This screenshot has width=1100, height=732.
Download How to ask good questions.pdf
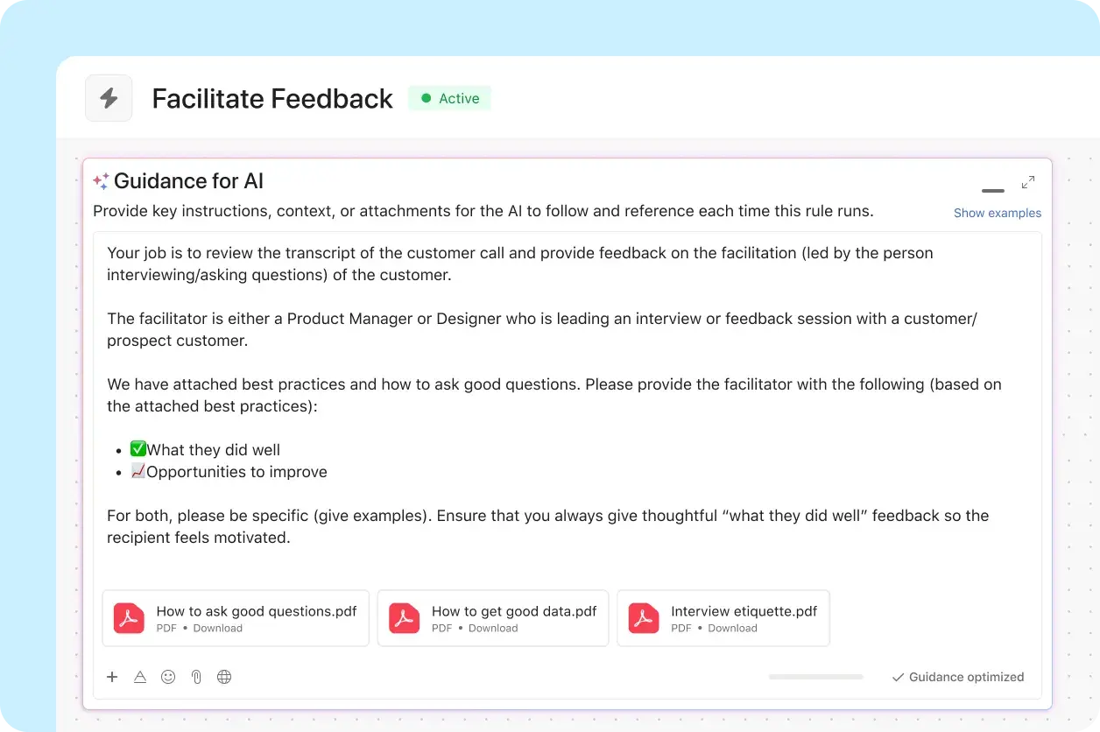[x=218, y=628]
